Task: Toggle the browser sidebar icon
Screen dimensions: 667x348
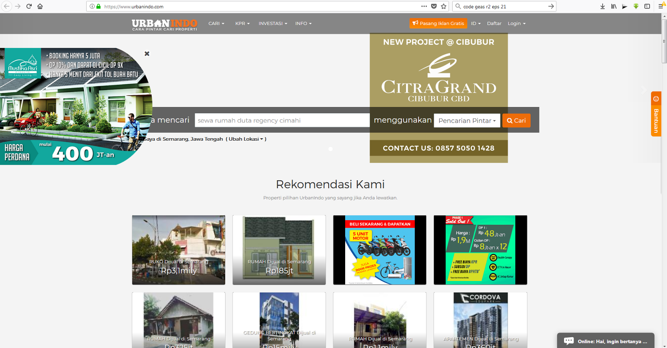Action: coord(647,6)
